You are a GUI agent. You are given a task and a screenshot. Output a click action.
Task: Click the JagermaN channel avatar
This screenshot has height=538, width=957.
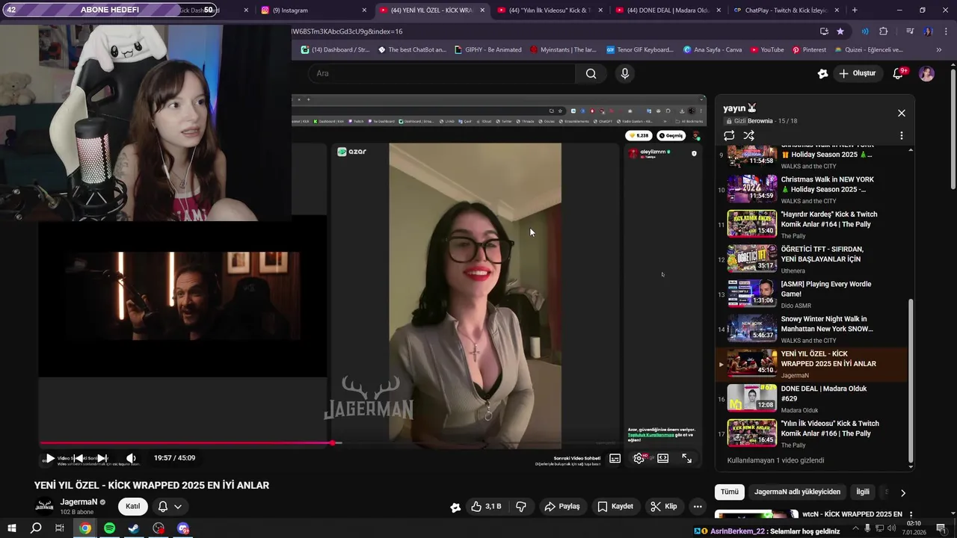click(x=44, y=507)
